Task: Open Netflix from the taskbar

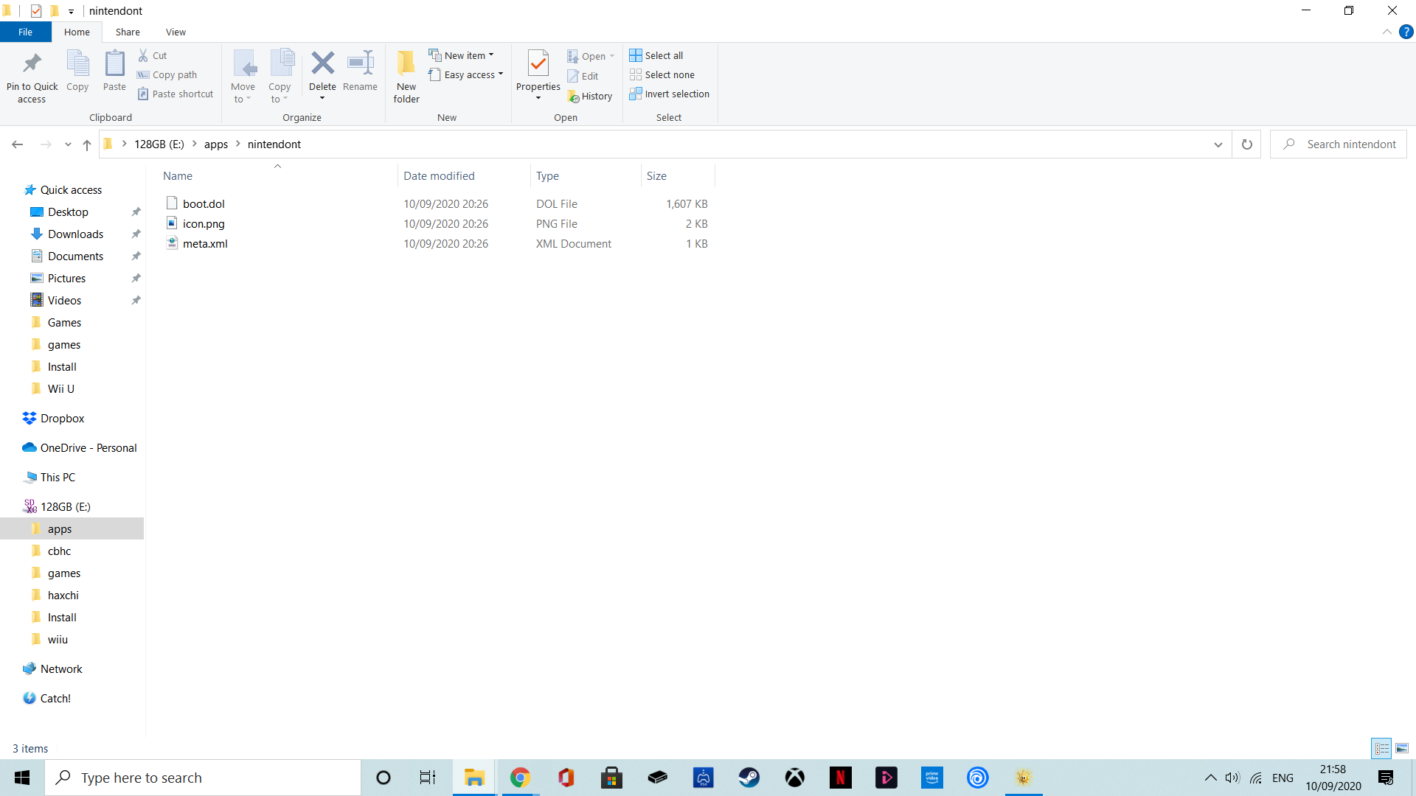Action: tap(840, 778)
